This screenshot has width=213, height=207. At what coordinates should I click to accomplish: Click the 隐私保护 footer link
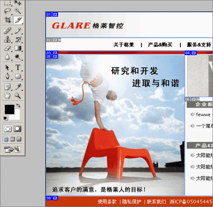[x=132, y=201]
